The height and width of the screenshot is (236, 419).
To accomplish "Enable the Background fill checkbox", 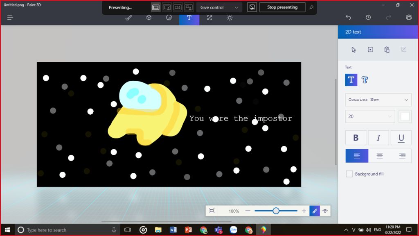I will 349,174.
